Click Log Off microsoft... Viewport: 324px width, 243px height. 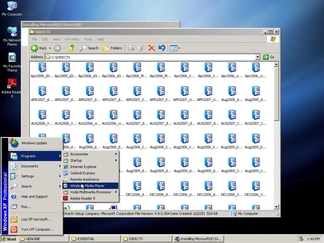[x=35, y=219]
